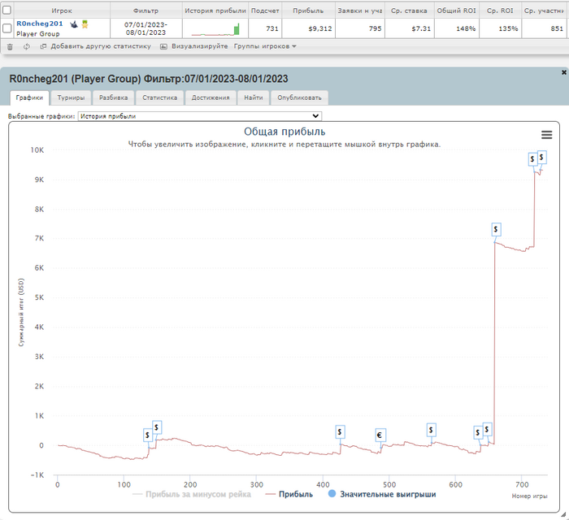Sort by the Ср. ROI column header
569x520 pixels.
(500, 11)
